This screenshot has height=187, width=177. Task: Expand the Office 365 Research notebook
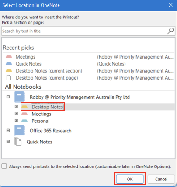click(x=8, y=130)
